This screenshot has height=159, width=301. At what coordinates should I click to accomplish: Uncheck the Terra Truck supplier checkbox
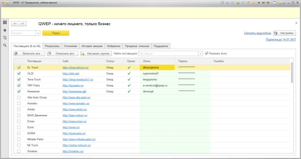[19, 79]
